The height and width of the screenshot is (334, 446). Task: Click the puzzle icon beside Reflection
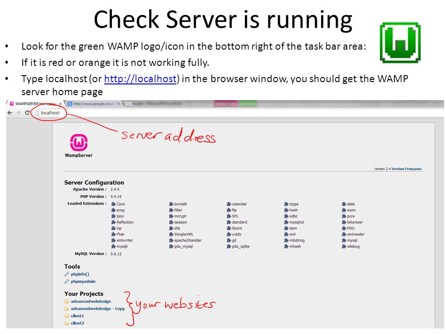(x=113, y=222)
